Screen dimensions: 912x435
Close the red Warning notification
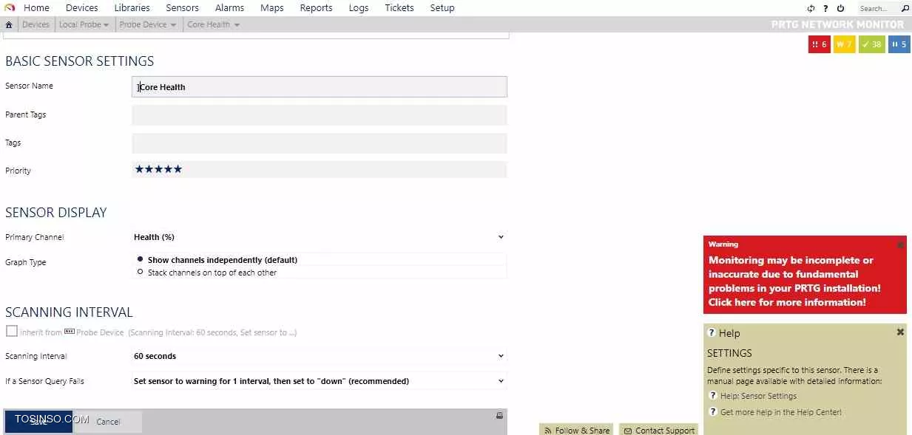tap(900, 244)
